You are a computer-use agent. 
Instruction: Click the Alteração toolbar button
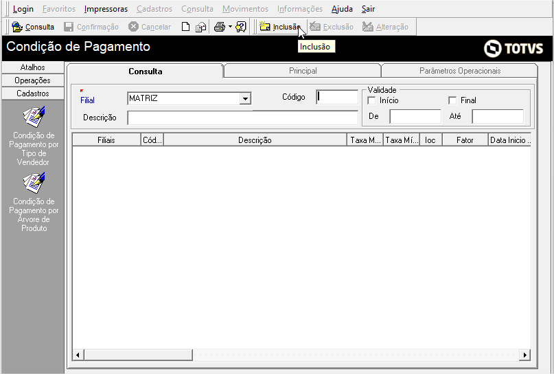(x=385, y=27)
